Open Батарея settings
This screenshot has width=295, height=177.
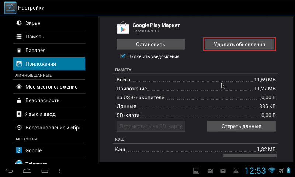[x=49, y=50]
